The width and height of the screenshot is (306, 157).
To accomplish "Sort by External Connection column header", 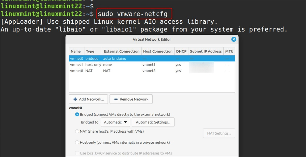I will (x=122, y=51).
